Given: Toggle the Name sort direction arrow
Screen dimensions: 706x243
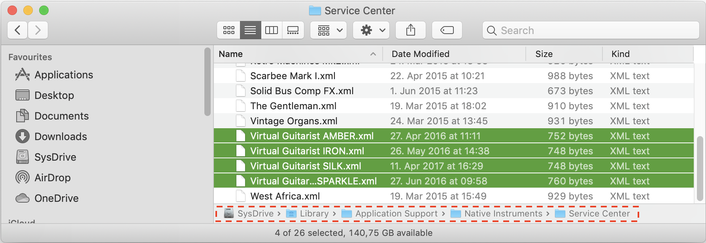Looking at the screenshot, I should click(x=373, y=54).
